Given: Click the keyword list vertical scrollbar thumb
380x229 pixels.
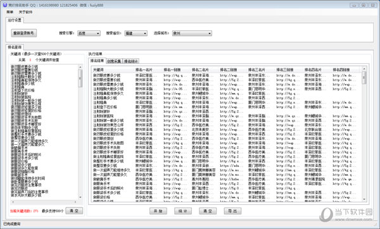Looking at the screenshot, I should 80,78.
